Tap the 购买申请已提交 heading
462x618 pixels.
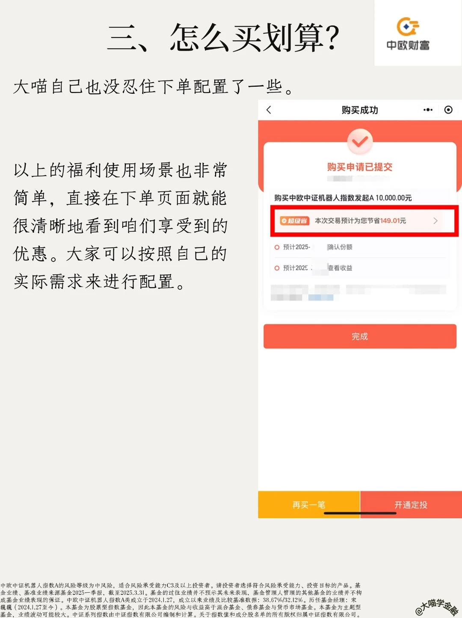pyautogui.click(x=360, y=167)
